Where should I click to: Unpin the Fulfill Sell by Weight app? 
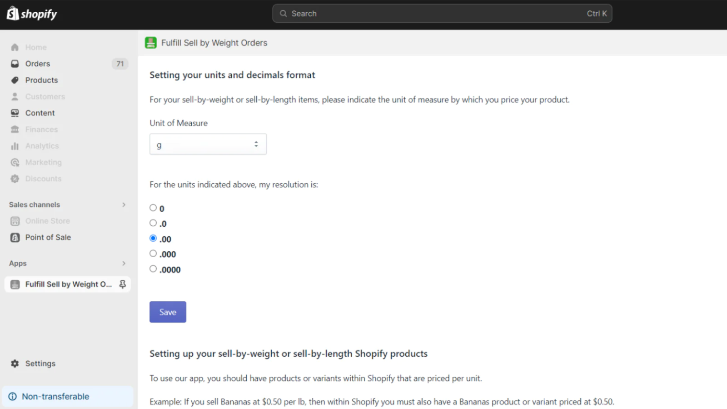click(122, 284)
